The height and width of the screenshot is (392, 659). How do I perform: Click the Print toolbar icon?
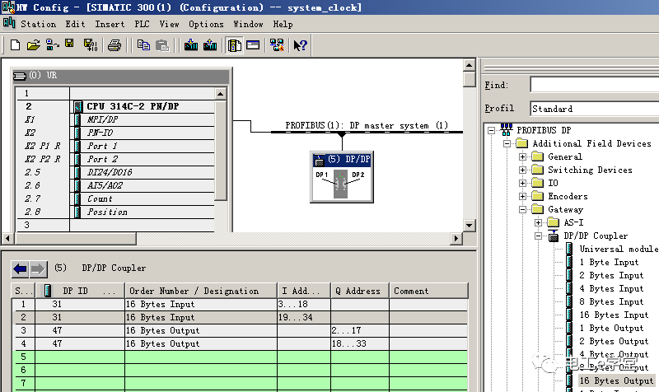coord(115,44)
